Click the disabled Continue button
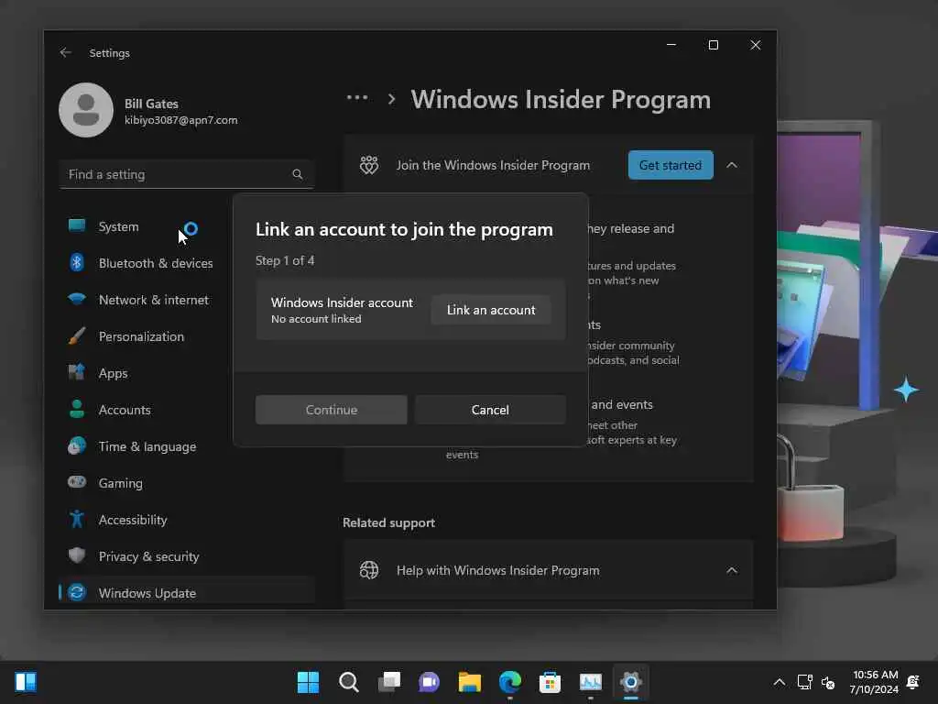The height and width of the screenshot is (704, 938). (332, 410)
